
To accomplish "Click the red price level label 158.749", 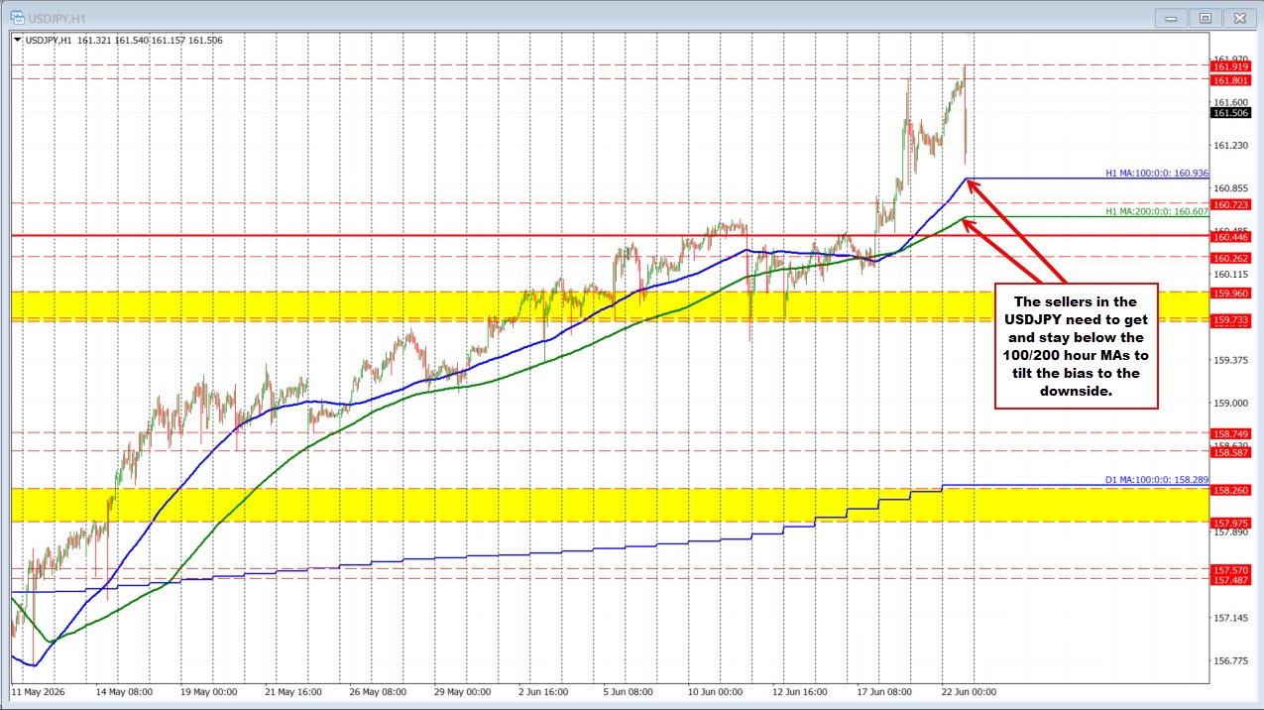I will [x=1230, y=433].
